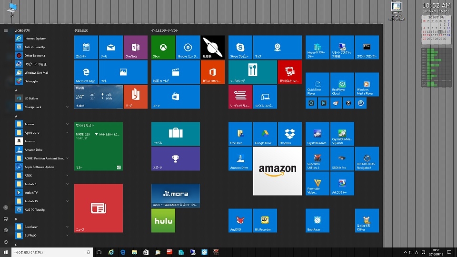Click the Windows Start button
This screenshot has height=257, width=457.
(6, 252)
